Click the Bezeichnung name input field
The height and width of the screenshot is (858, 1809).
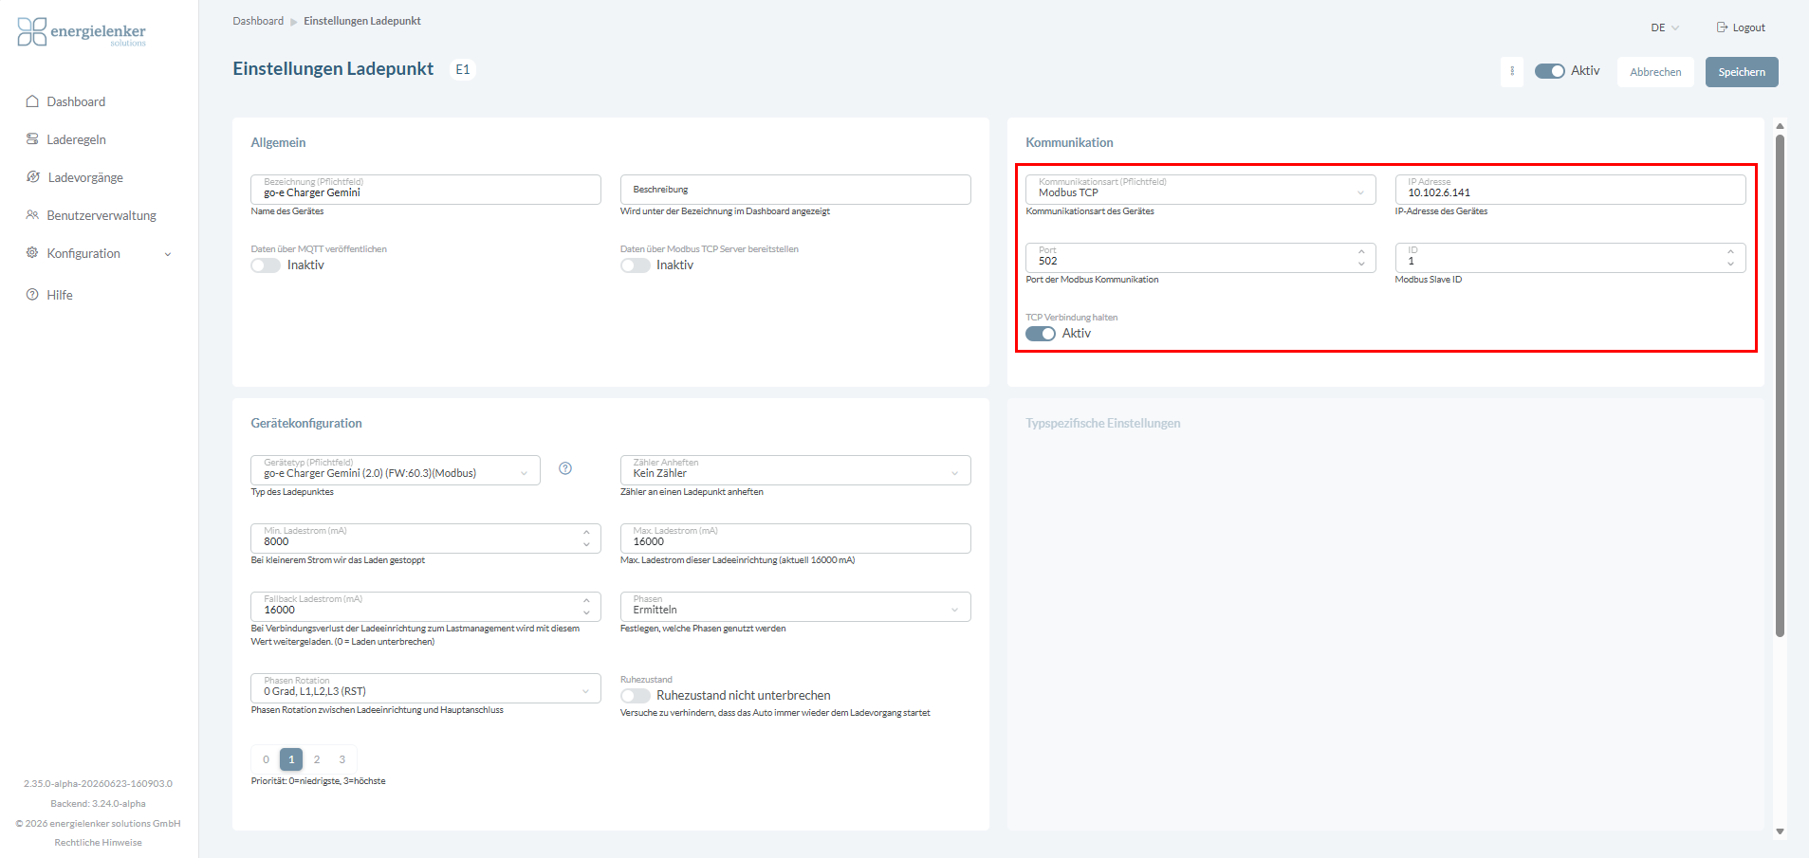point(426,190)
